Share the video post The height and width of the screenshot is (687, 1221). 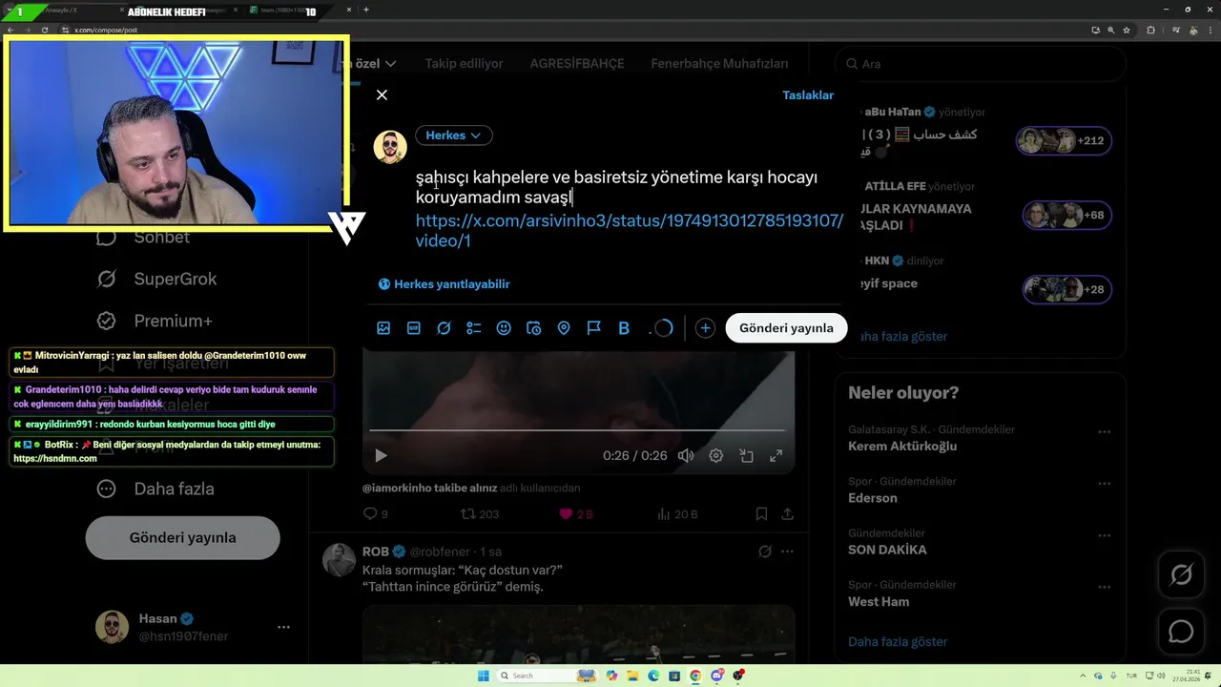(787, 514)
